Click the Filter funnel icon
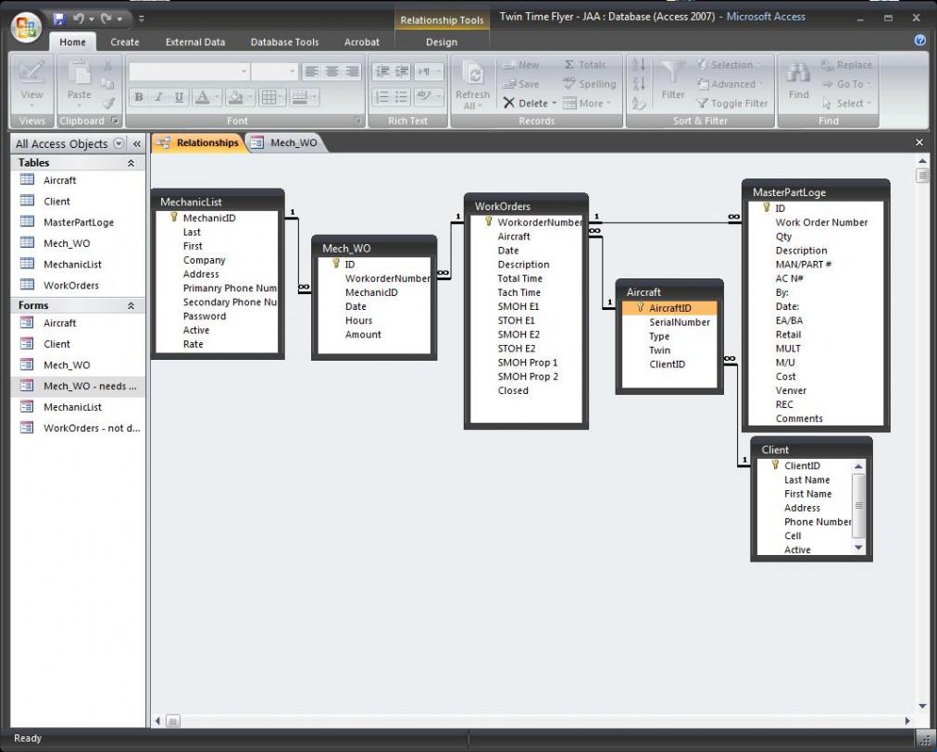 coord(673,73)
